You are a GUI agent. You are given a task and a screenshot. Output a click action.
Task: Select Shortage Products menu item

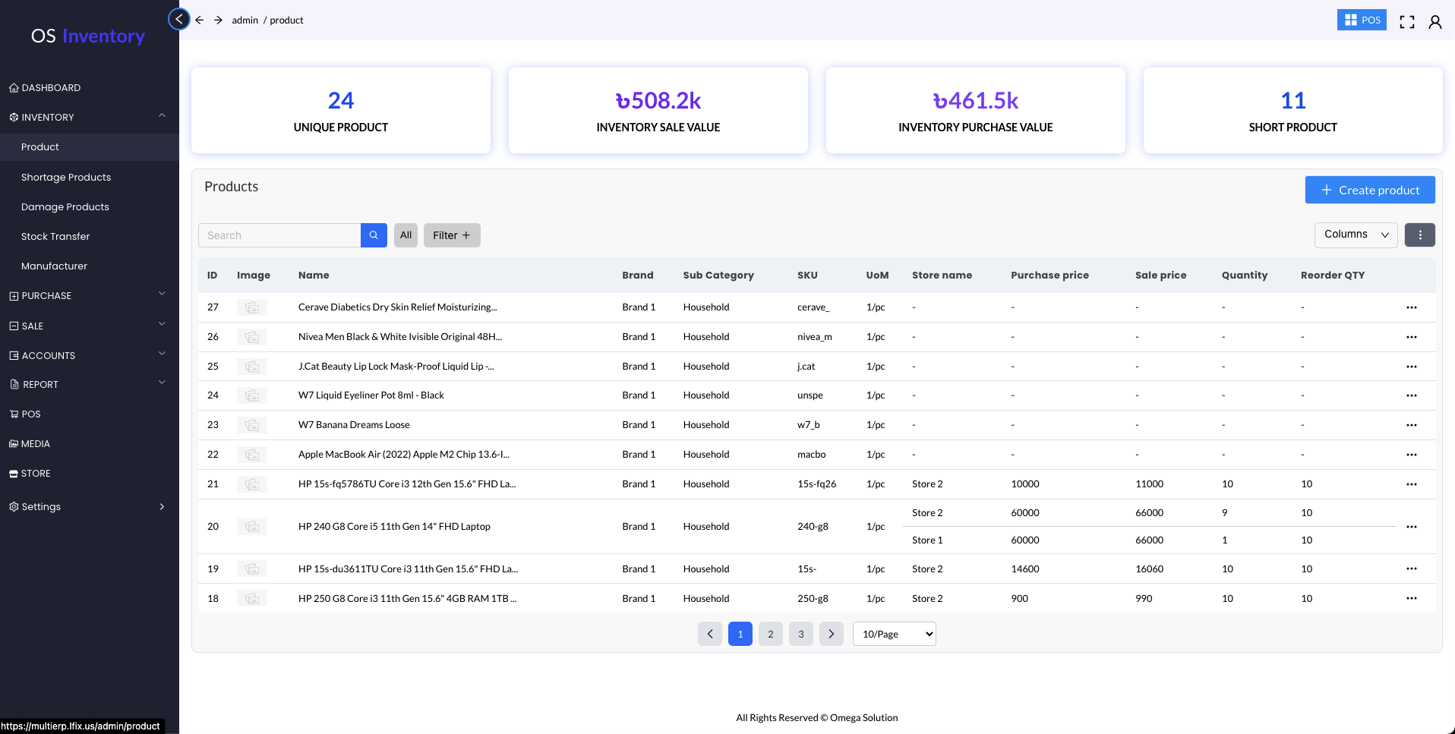[66, 177]
